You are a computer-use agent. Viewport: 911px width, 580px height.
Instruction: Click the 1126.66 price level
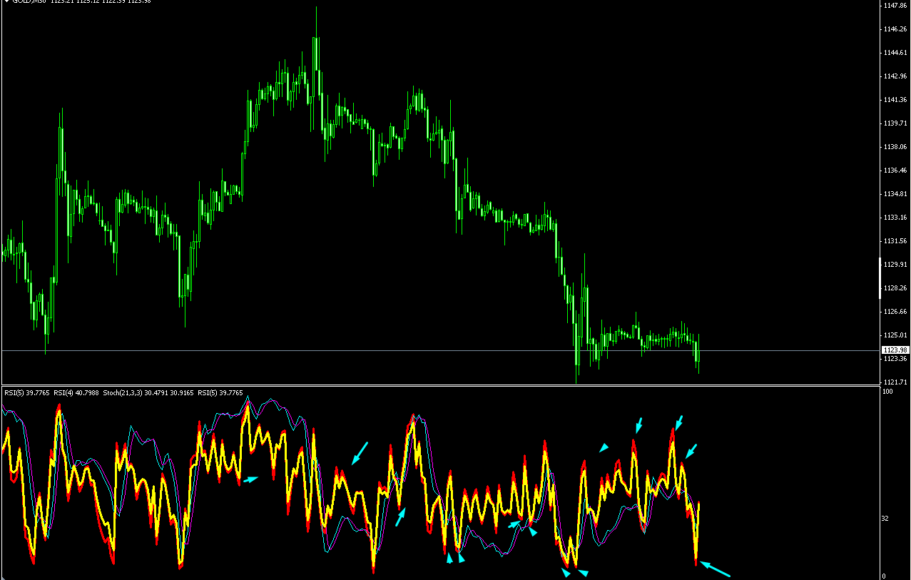[895, 312]
